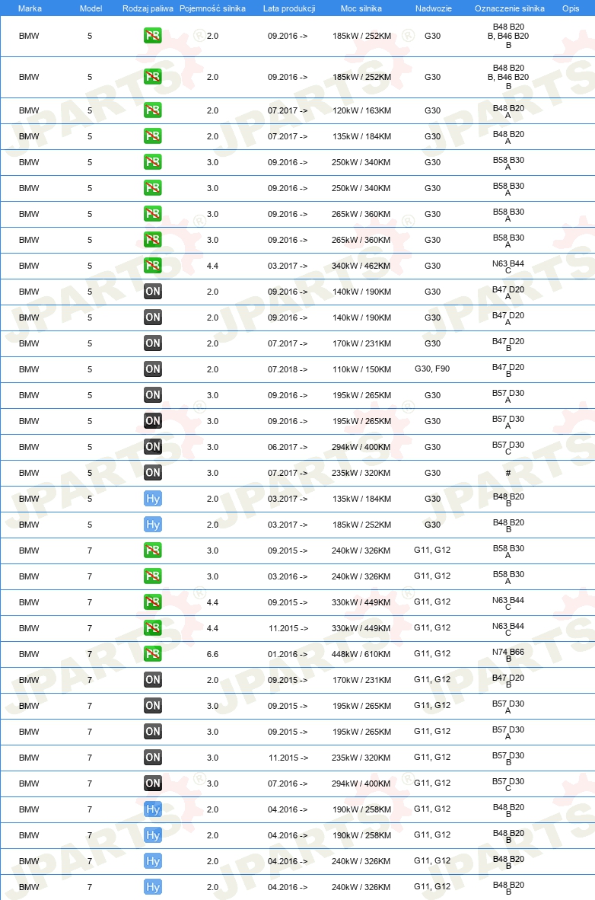The image size is (595, 900).
Task: Click the Opis column header
Action: [571, 8]
